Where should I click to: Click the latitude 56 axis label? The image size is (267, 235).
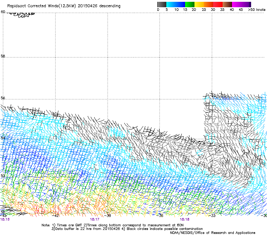pos(3,98)
